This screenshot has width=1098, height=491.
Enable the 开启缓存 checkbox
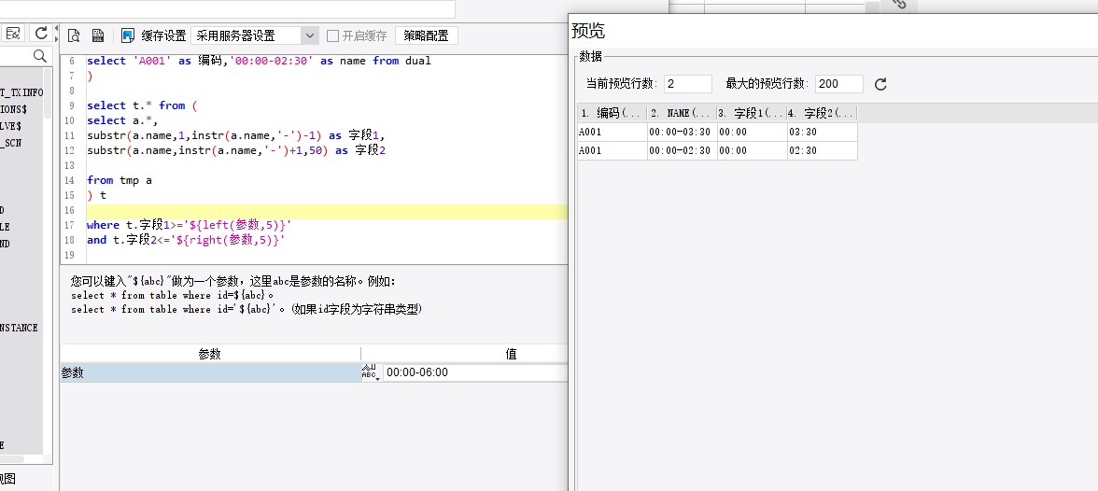coord(332,35)
